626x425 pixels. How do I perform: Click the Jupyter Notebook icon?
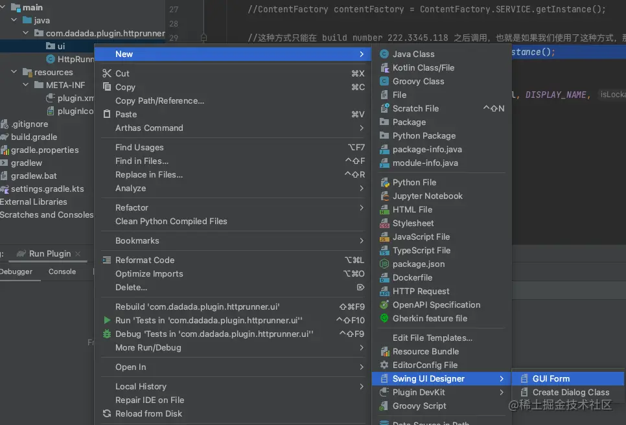384,196
